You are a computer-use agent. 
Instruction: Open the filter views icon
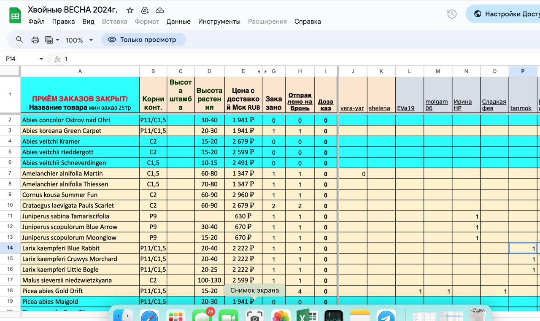[49, 39]
